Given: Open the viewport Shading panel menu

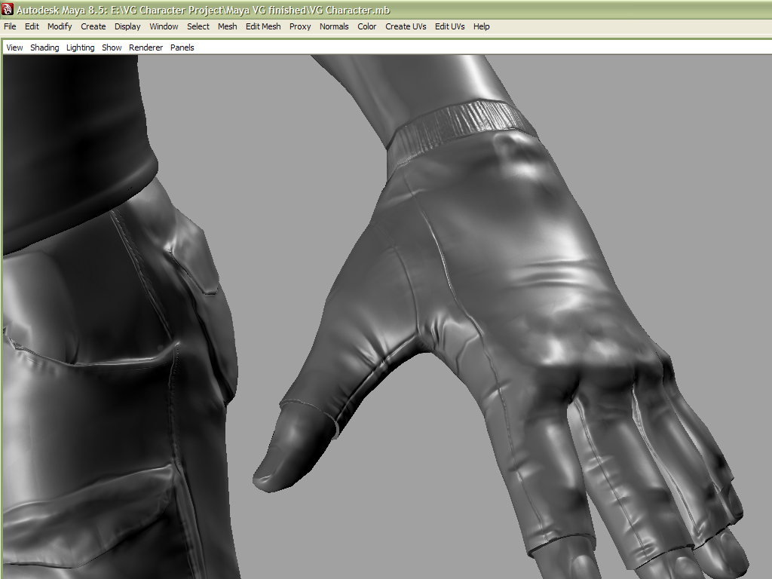Looking at the screenshot, I should coord(44,47).
